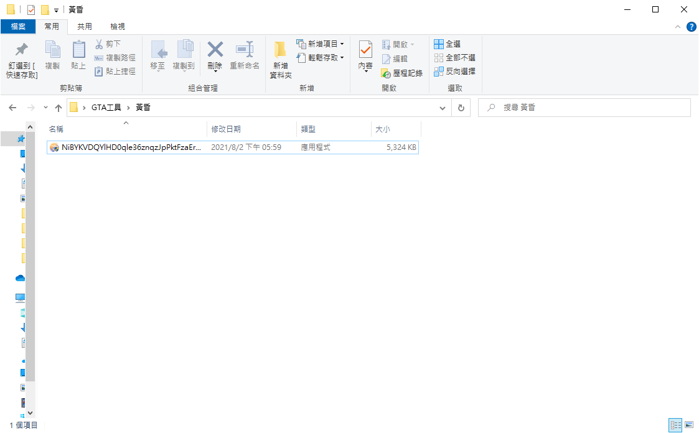Sort files by 修改日期 column
Screen dimensions: 699x433
(252, 129)
